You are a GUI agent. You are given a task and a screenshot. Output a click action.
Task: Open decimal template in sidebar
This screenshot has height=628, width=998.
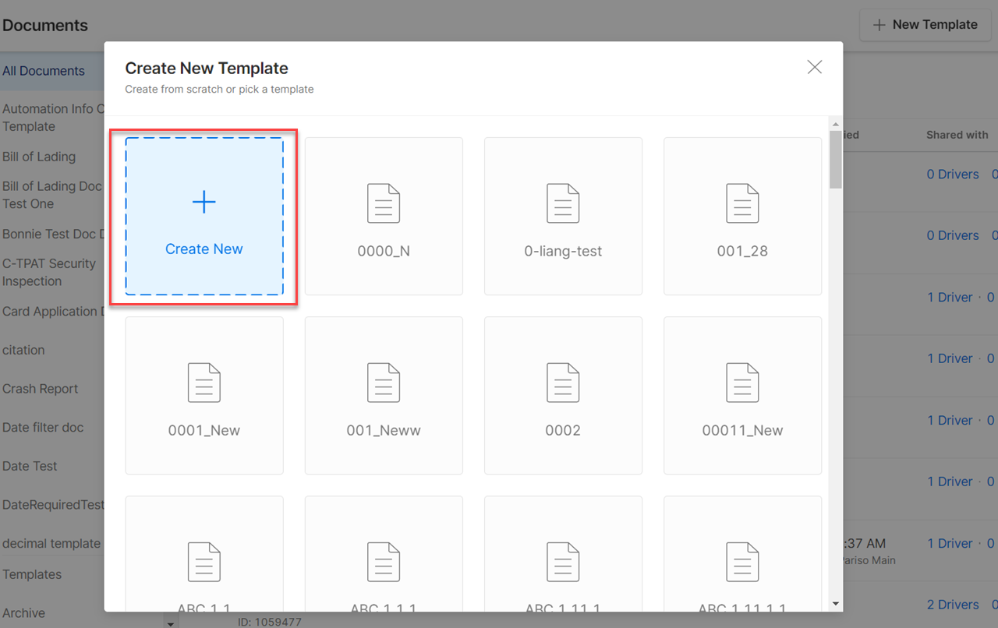click(52, 543)
